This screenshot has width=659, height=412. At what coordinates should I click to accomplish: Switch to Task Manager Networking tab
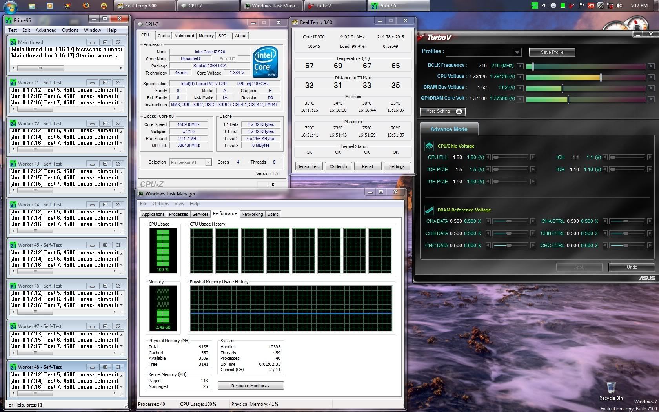click(252, 214)
